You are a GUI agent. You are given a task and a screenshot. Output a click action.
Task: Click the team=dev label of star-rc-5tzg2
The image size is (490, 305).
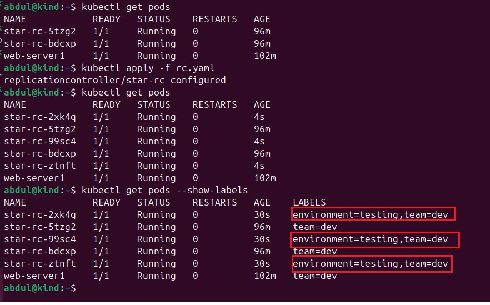(x=314, y=227)
